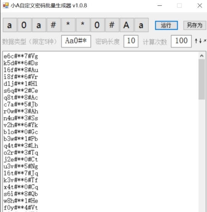This screenshot has width=207, height=212.
Task: Click the 计算次数 label
Action: (x=155, y=42)
